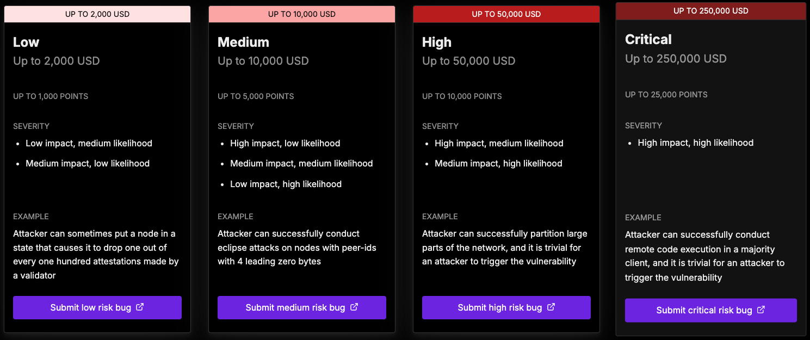Click the eclipse attacks example text
This screenshot has height=340, width=810.
[297, 248]
